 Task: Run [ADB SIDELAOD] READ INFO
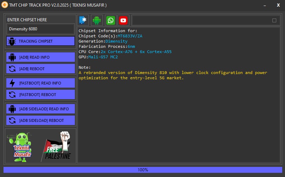point(40,109)
